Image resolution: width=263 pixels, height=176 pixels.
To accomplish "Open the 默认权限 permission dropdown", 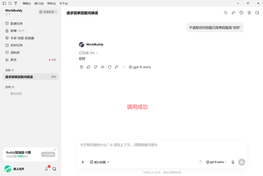I will 100,162.
